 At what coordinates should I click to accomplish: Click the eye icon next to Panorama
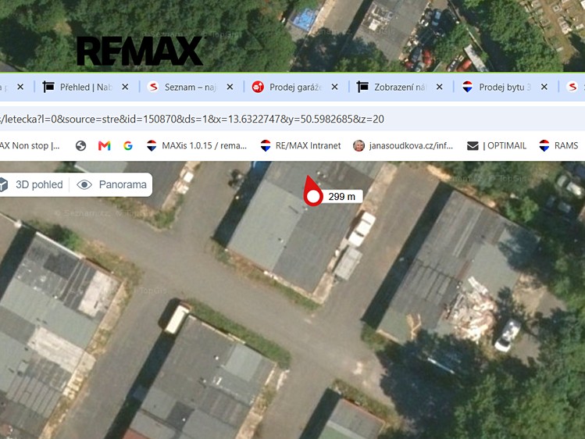coord(84,184)
